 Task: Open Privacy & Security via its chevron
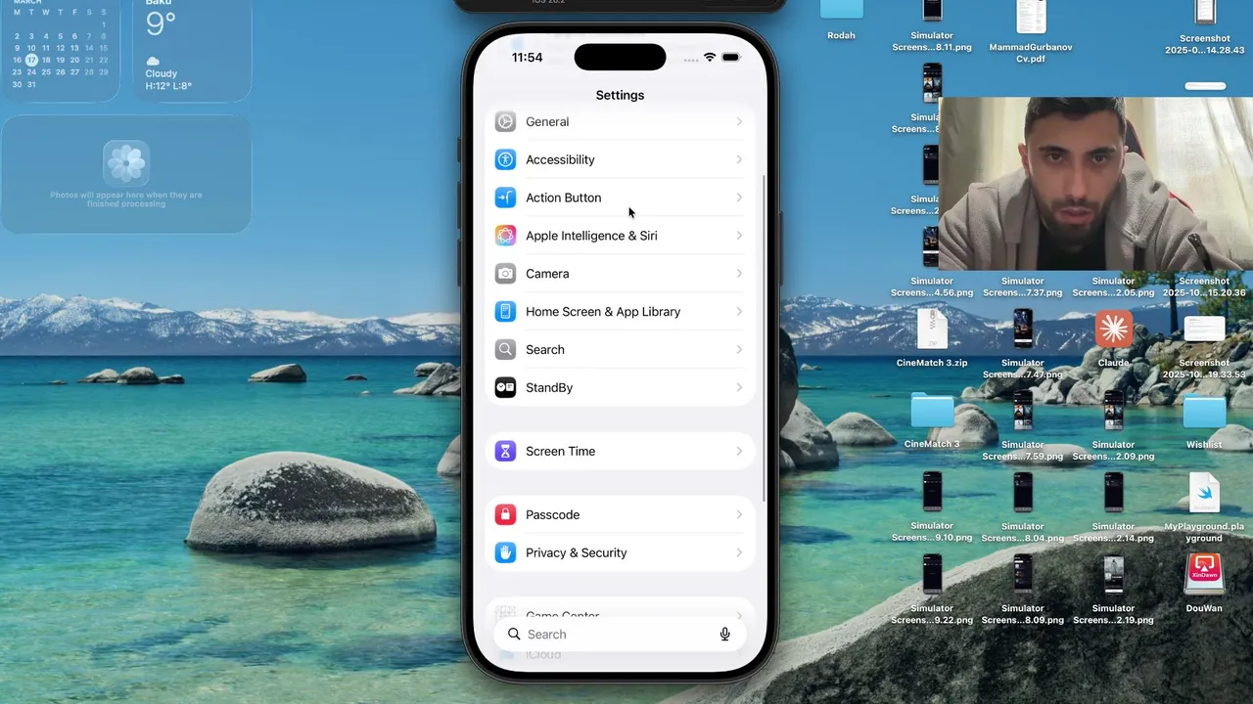(x=739, y=552)
